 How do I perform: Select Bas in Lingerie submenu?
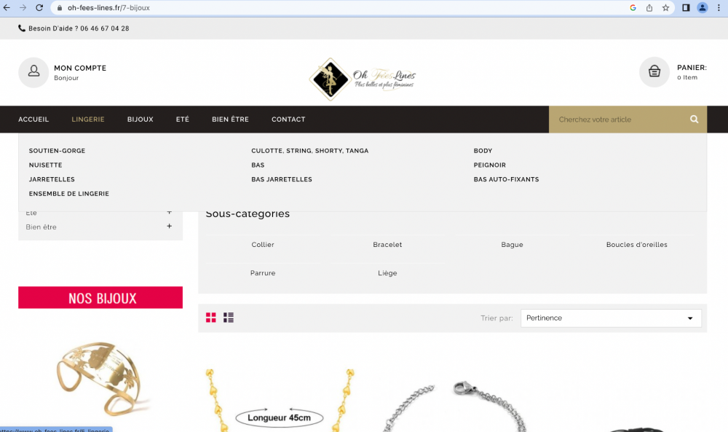pyautogui.click(x=258, y=165)
